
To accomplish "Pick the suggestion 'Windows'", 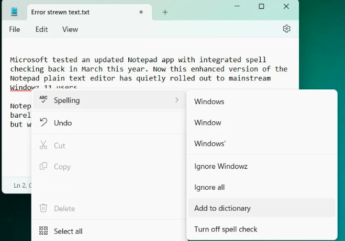I will (262, 101).
